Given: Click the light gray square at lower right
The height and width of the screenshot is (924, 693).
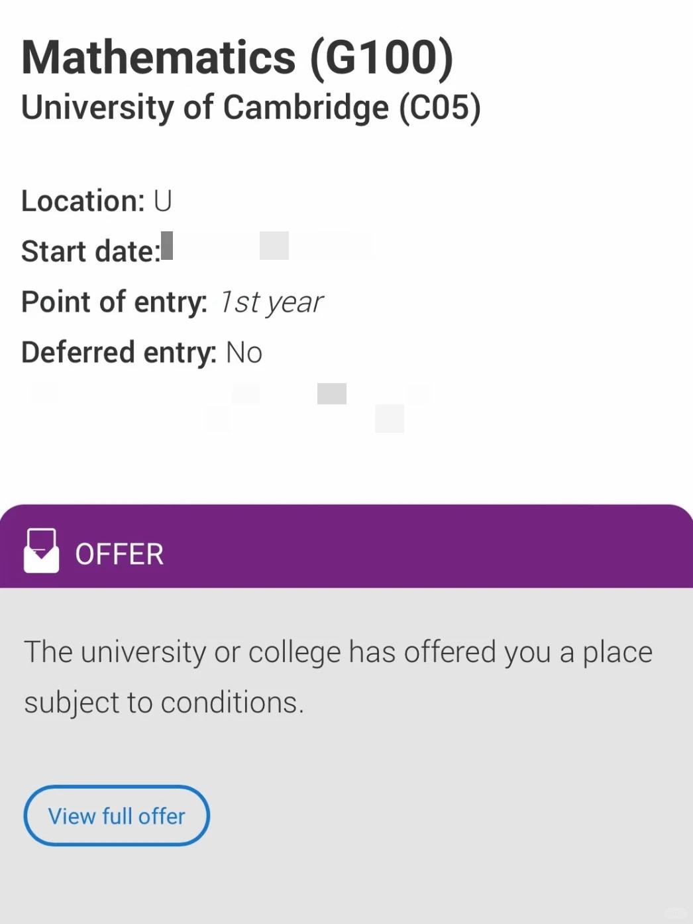Looking at the screenshot, I should click(390, 419).
